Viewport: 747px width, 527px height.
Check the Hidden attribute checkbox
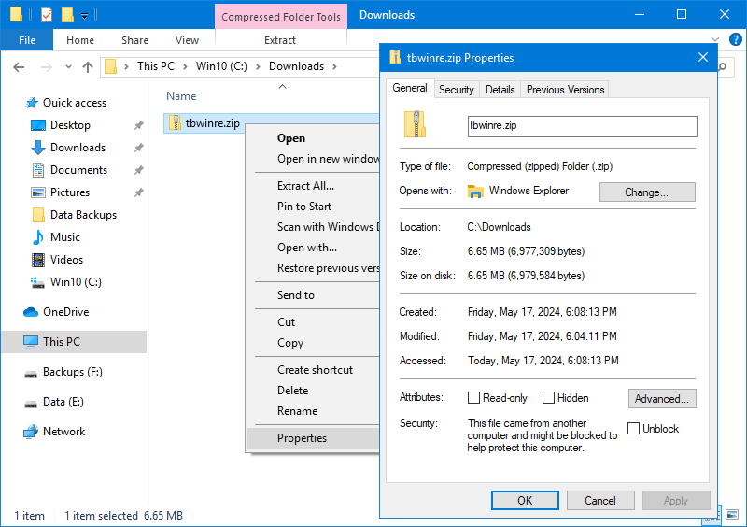click(x=548, y=398)
